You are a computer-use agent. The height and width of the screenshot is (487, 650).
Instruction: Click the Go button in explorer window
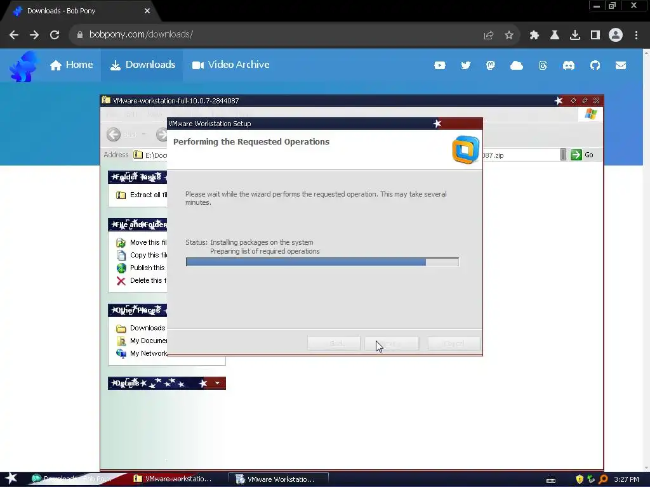coord(582,155)
